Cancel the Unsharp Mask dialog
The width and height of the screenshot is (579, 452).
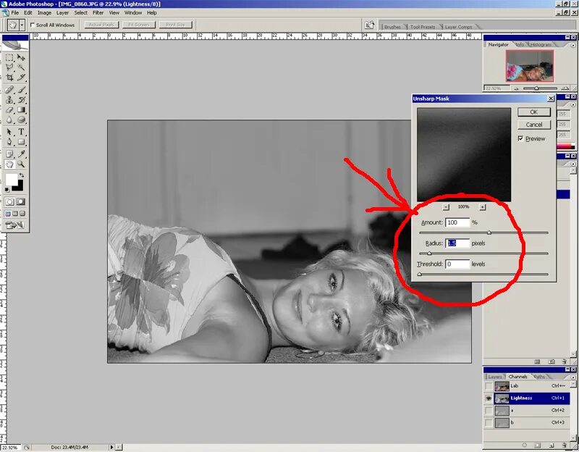[x=533, y=124]
